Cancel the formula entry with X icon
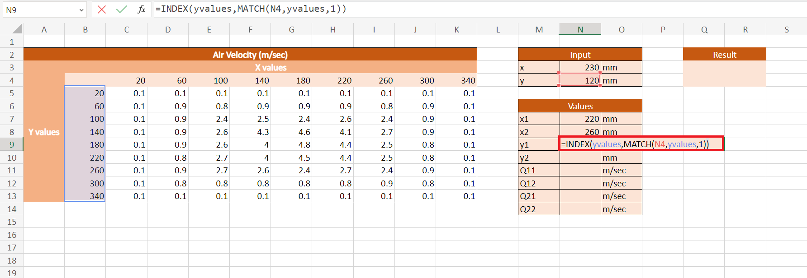The image size is (807, 278). 102,9
